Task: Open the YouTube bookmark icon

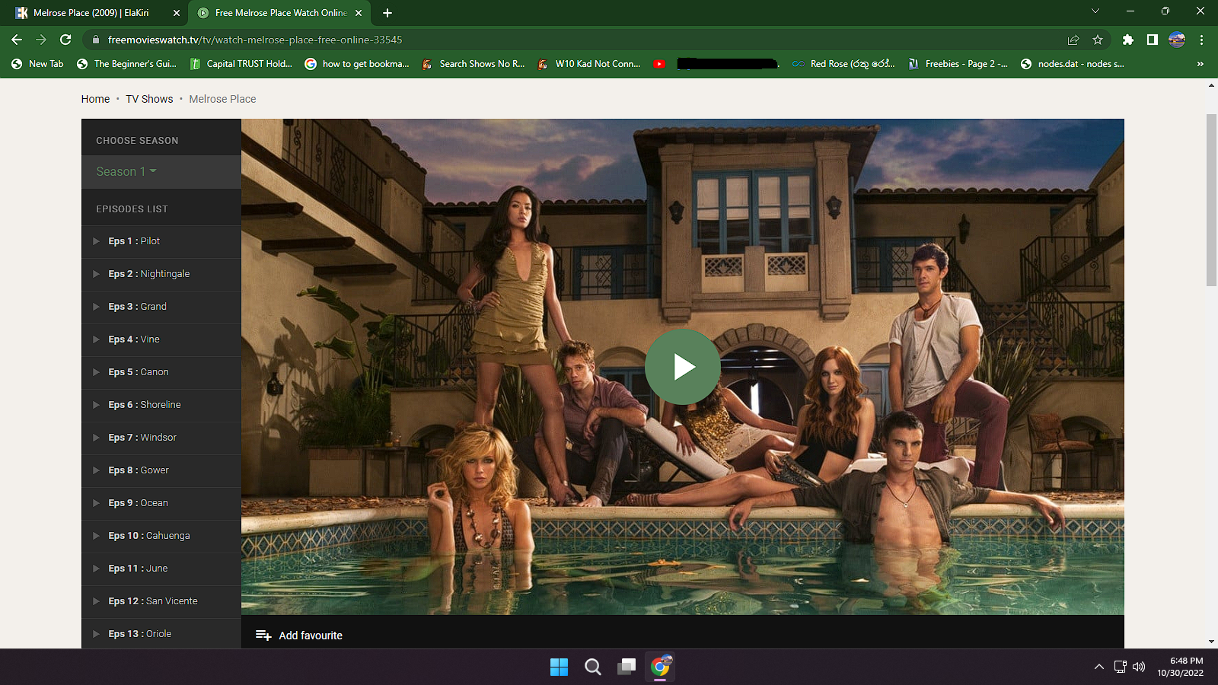Action: point(659,64)
